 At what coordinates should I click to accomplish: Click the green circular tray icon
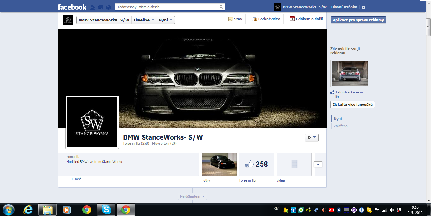click(x=301, y=210)
